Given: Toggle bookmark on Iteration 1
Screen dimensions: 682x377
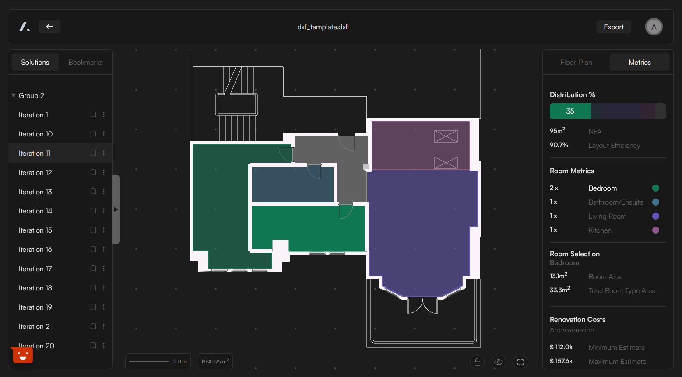Looking at the screenshot, I should [93, 115].
